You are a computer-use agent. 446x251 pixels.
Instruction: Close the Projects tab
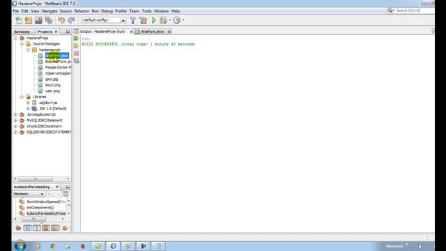pyautogui.click(x=56, y=31)
